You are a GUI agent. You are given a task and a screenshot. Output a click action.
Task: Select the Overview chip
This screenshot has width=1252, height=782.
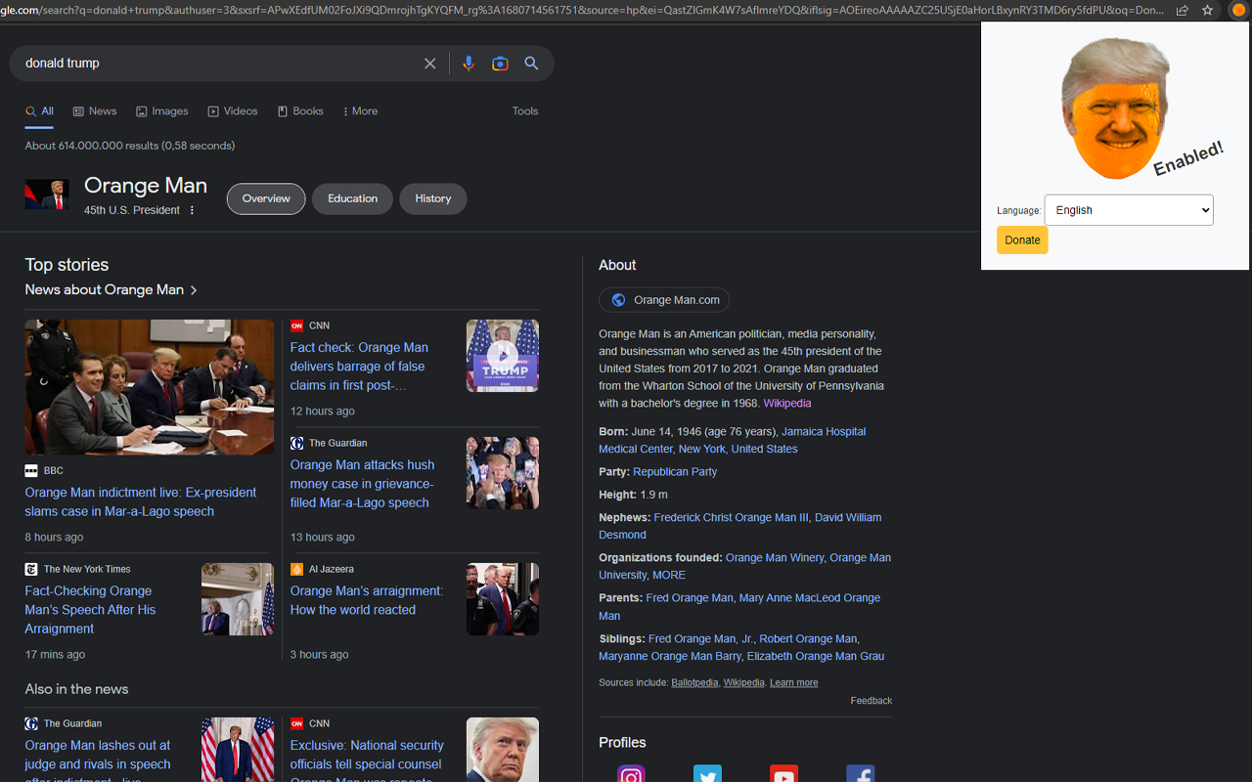(x=266, y=198)
